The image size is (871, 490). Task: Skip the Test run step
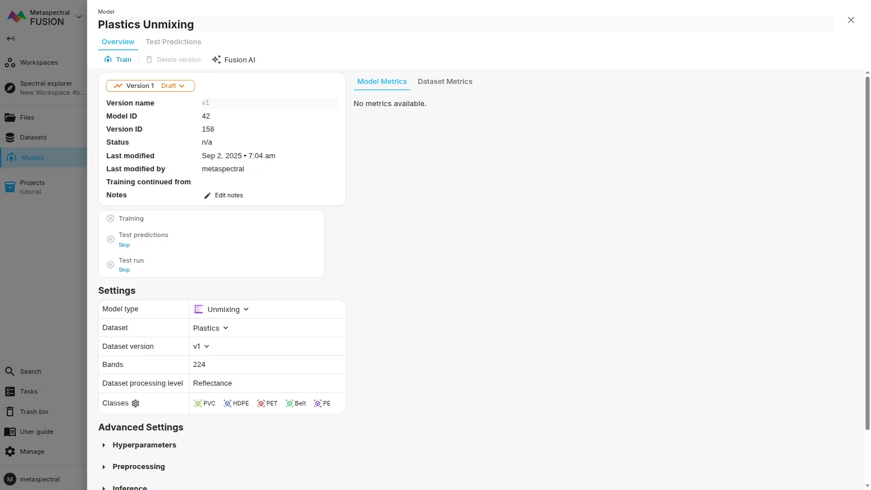(x=124, y=270)
